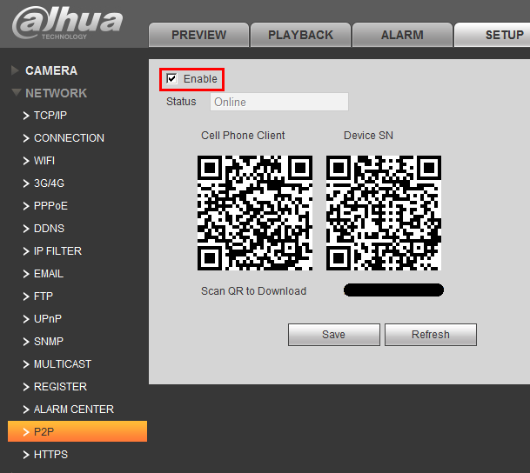
Task: Save the P2P settings
Action: click(x=334, y=335)
